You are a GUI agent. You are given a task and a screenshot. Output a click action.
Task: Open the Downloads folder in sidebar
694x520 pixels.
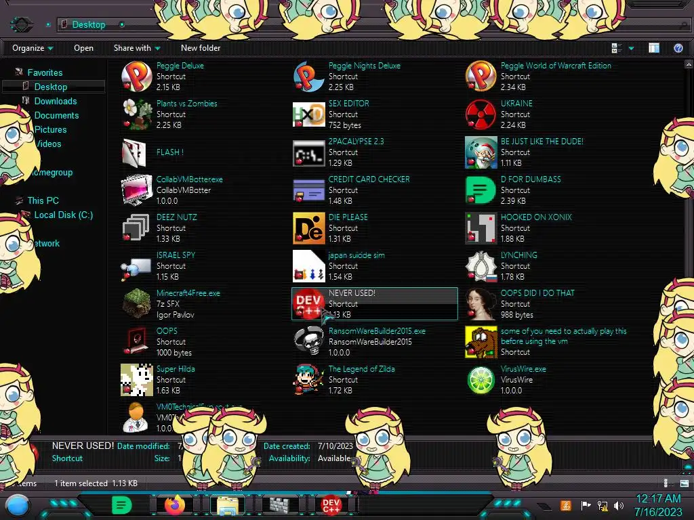(56, 101)
